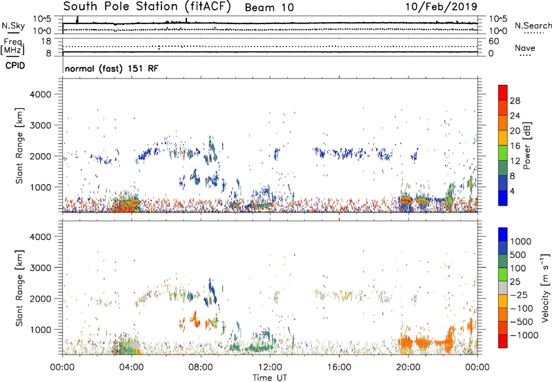Click the '1000' velocity color bar value

point(521,241)
